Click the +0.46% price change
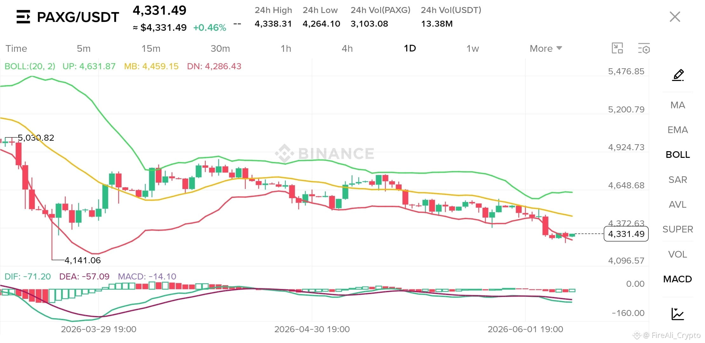Viewport: 705px width, 343px height. (210, 28)
